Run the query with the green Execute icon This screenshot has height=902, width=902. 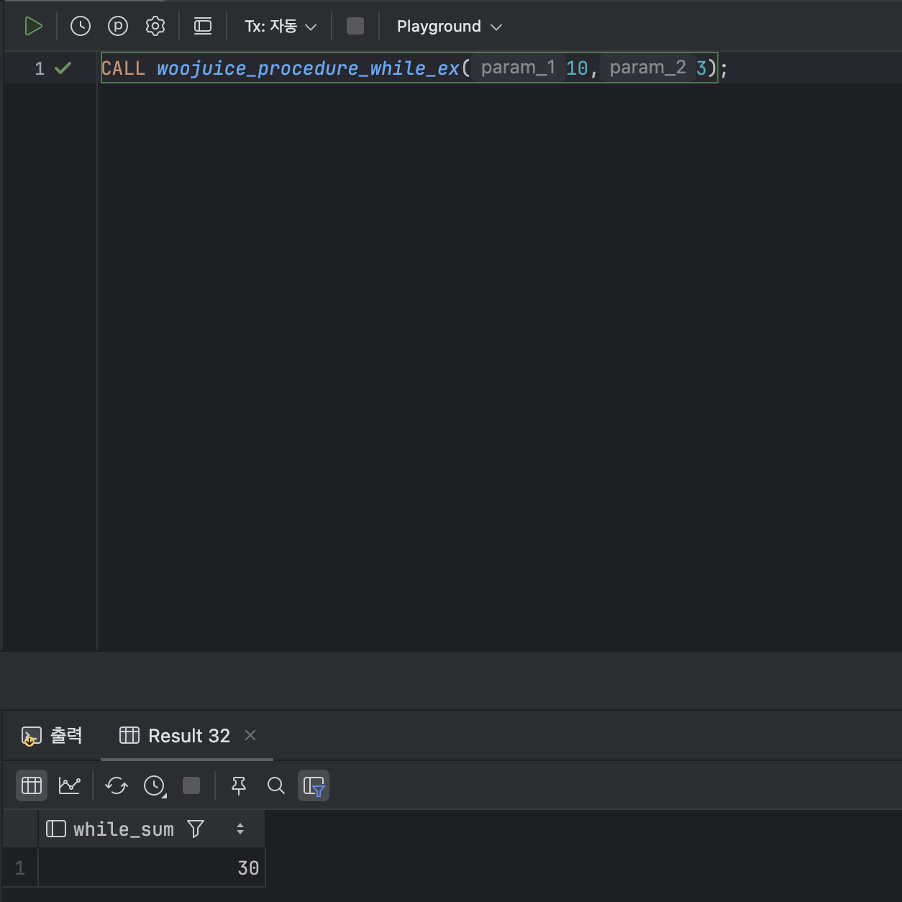coord(33,27)
